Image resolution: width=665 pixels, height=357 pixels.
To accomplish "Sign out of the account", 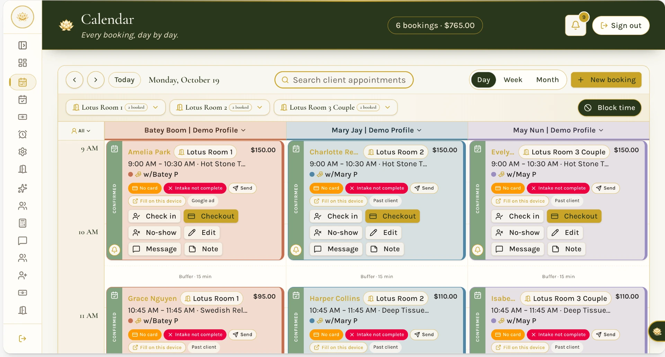I will pyautogui.click(x=621, y=25).
